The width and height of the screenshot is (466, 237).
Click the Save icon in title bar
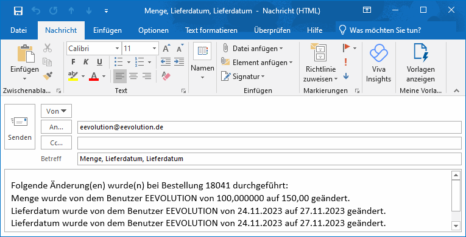pos(18,11)
